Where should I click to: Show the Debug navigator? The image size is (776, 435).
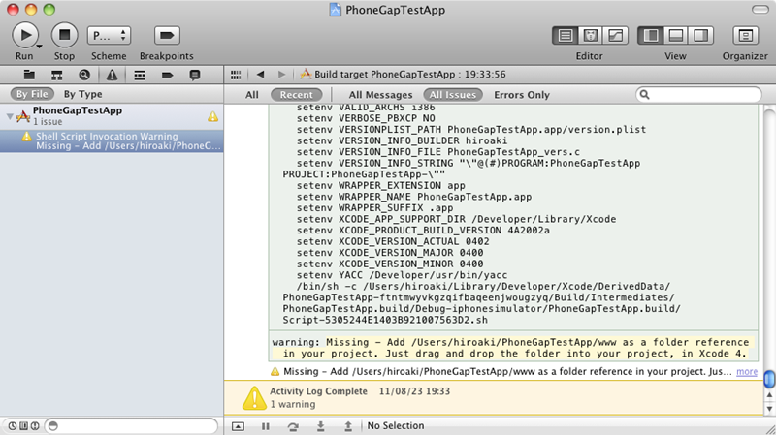tap(140, 75)
